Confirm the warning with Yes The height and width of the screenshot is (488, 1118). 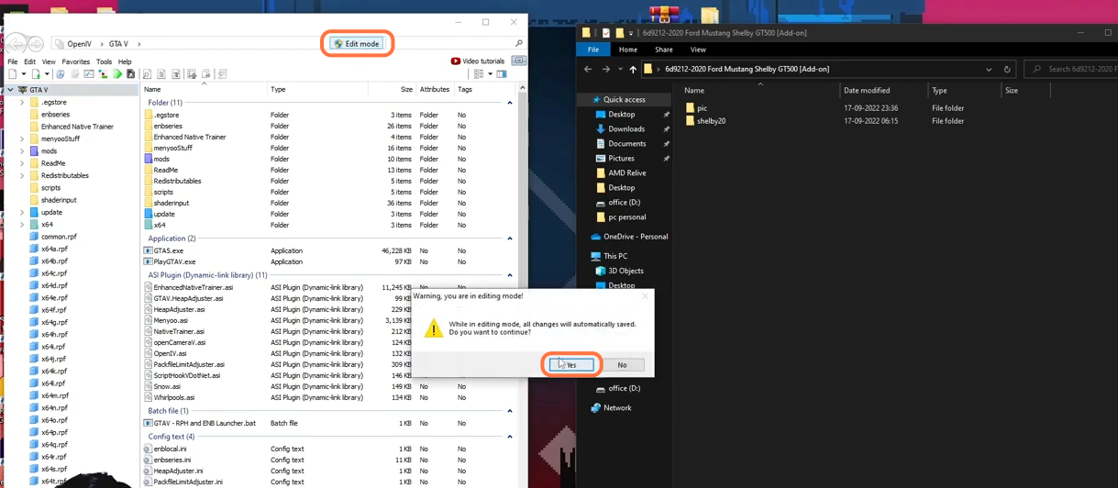coord(571,365)
